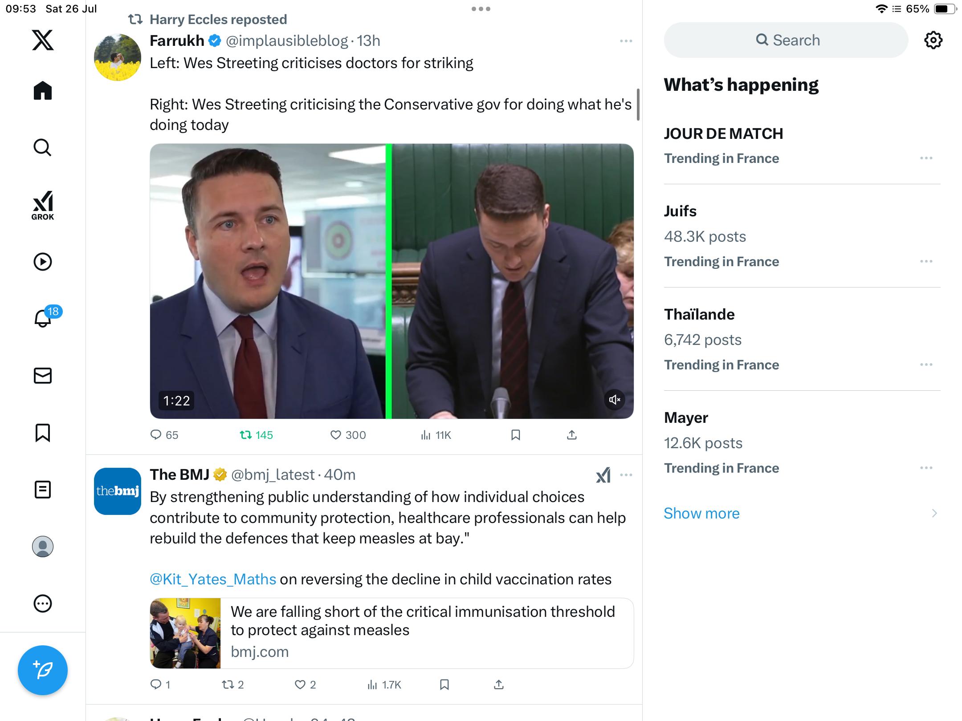Tap the compose new post button

[43, 670]
